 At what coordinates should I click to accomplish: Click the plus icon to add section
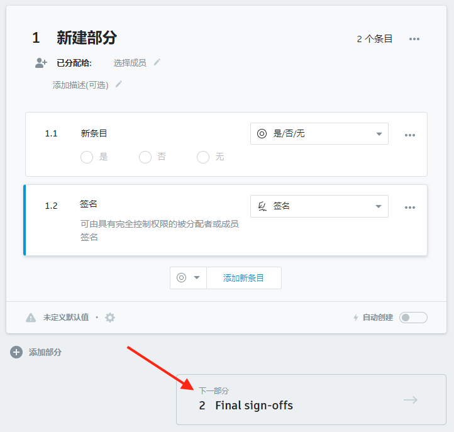pyautogui.click(x=16, y=352)
